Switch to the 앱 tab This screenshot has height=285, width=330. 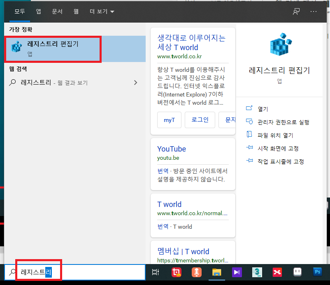(38, 11)
